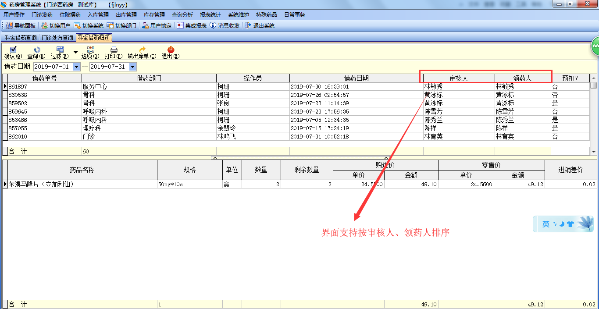Open the 集成报表 integrated report

click(x=192, y=26)
